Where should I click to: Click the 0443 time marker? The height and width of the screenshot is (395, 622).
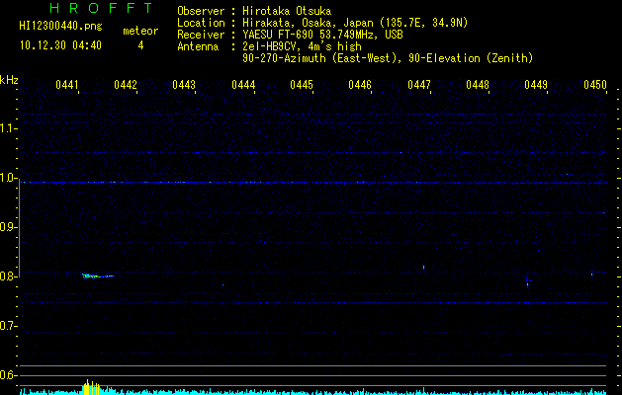(184, 85)
